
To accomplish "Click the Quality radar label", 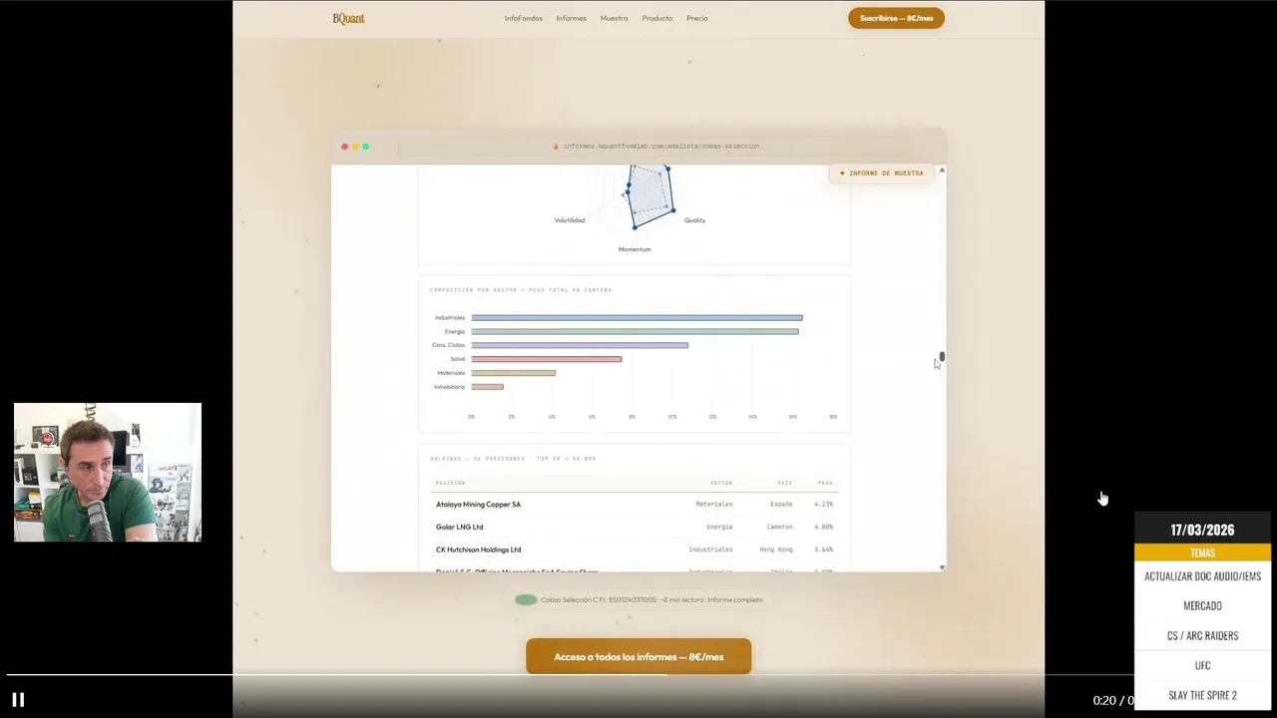I will pyautogui.click(x=694, y=220).
